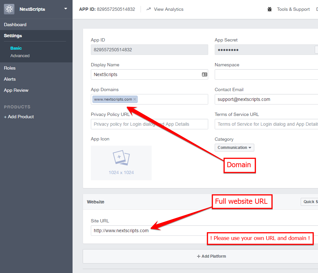The image size is (318, 273).
Task: Remove www.nextscripts.com domain tag
Action: click(x=135, y=99)
